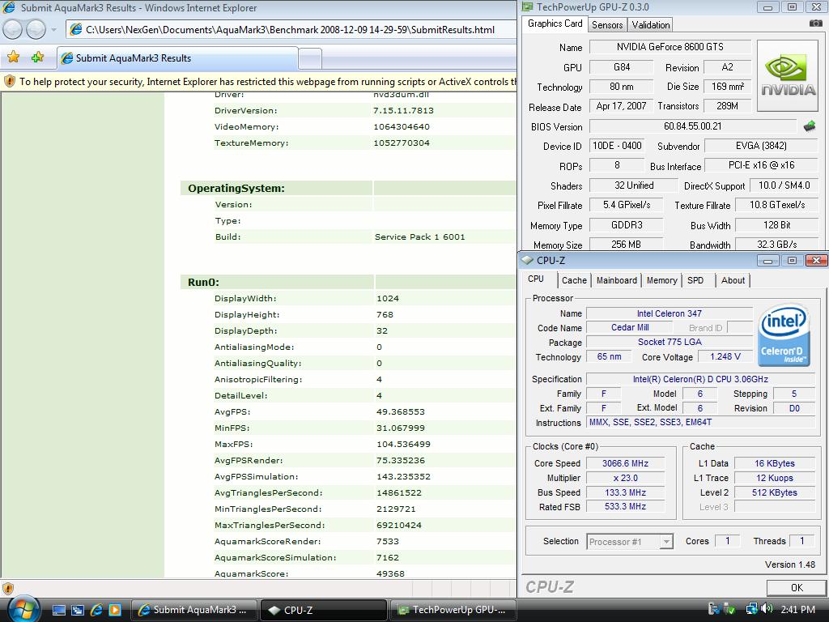Screen dimensions: 829x622
Task: Click Switch Between Windows quick launch icon
Action: click(x=78, y=610)
